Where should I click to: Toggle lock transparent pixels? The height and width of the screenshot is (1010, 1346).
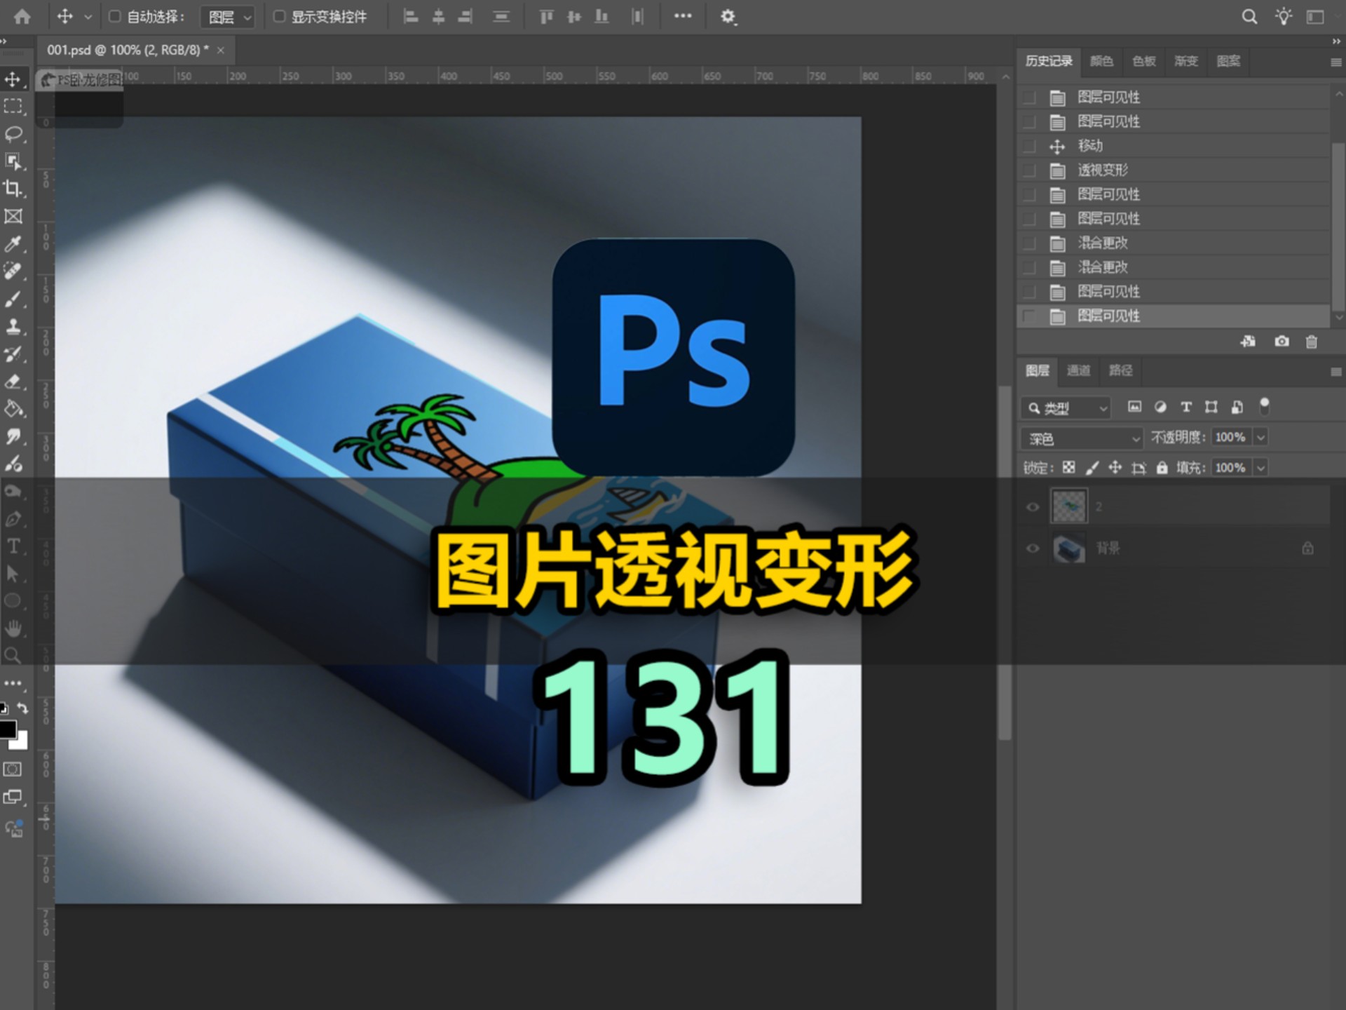tap(1069, 468)
